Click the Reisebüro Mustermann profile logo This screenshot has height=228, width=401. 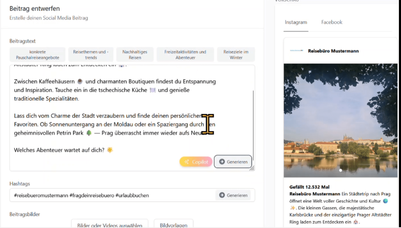[x=296, y=51]
